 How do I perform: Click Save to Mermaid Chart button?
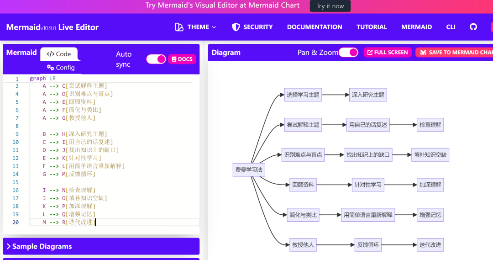tap(454, 52)
